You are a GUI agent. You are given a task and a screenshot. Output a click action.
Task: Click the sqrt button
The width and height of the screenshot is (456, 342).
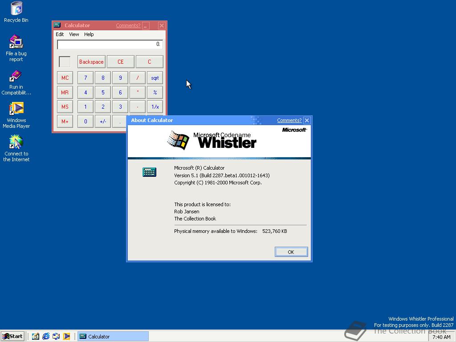(155, 78)
